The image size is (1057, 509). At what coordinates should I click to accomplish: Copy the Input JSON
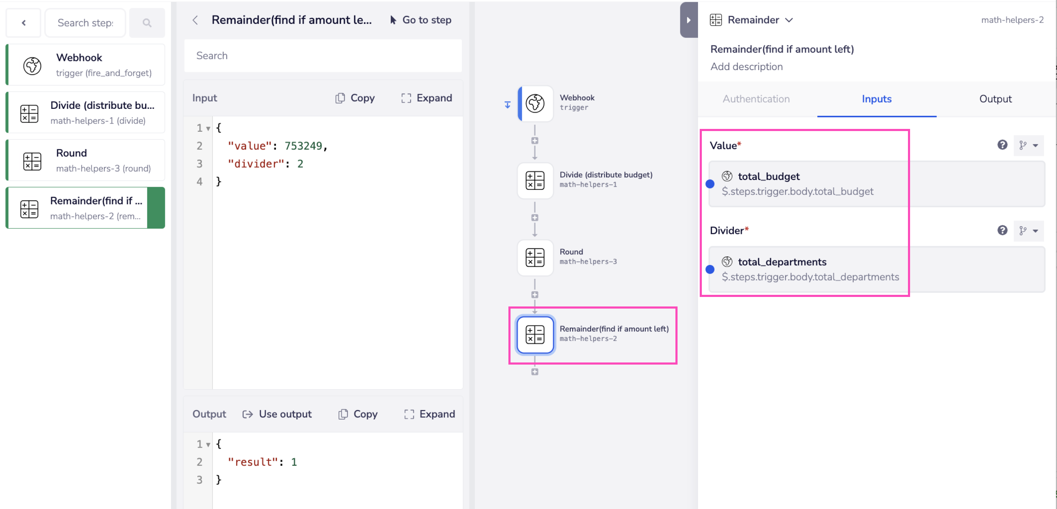click(x=355, y=98)
